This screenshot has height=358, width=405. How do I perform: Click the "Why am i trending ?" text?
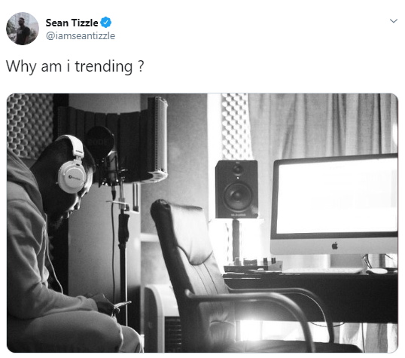point(75,66)
